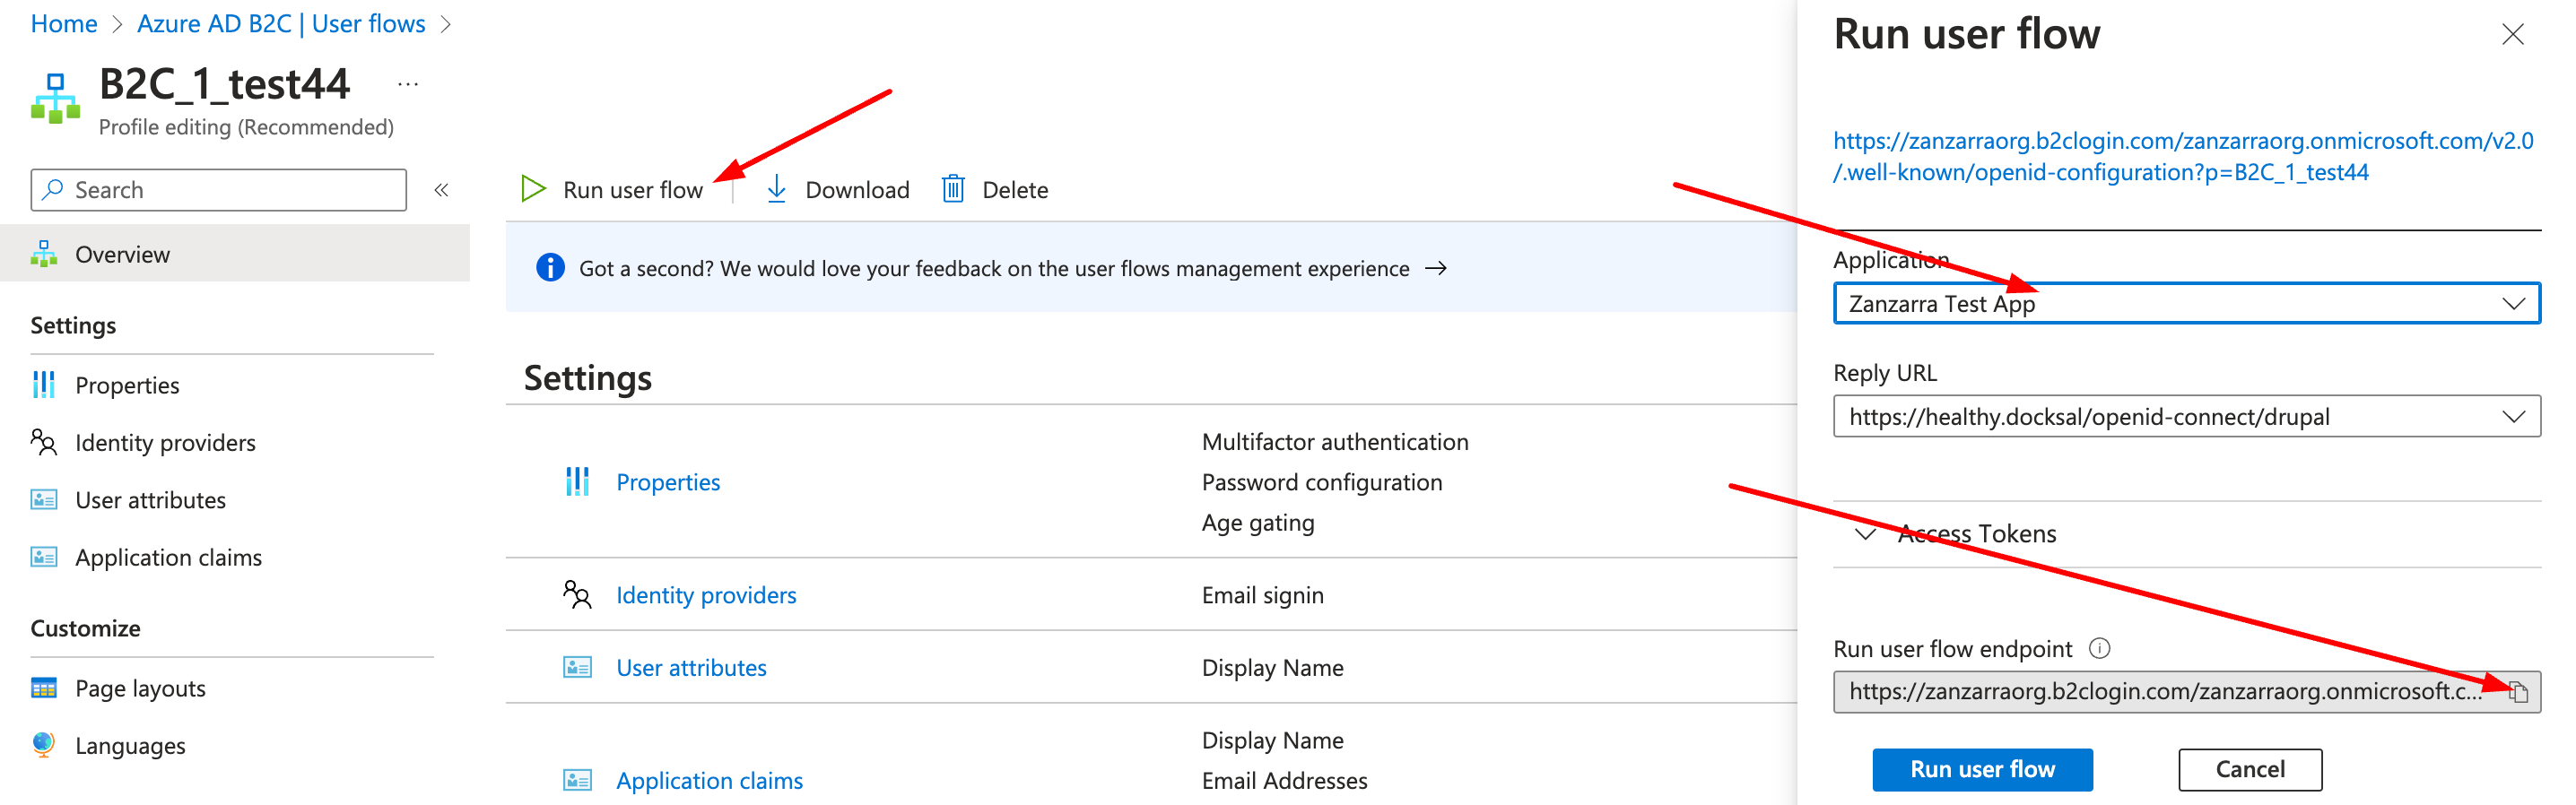
Task: Open User attributes link in Settings table
Action: click(x=691, y=667)
